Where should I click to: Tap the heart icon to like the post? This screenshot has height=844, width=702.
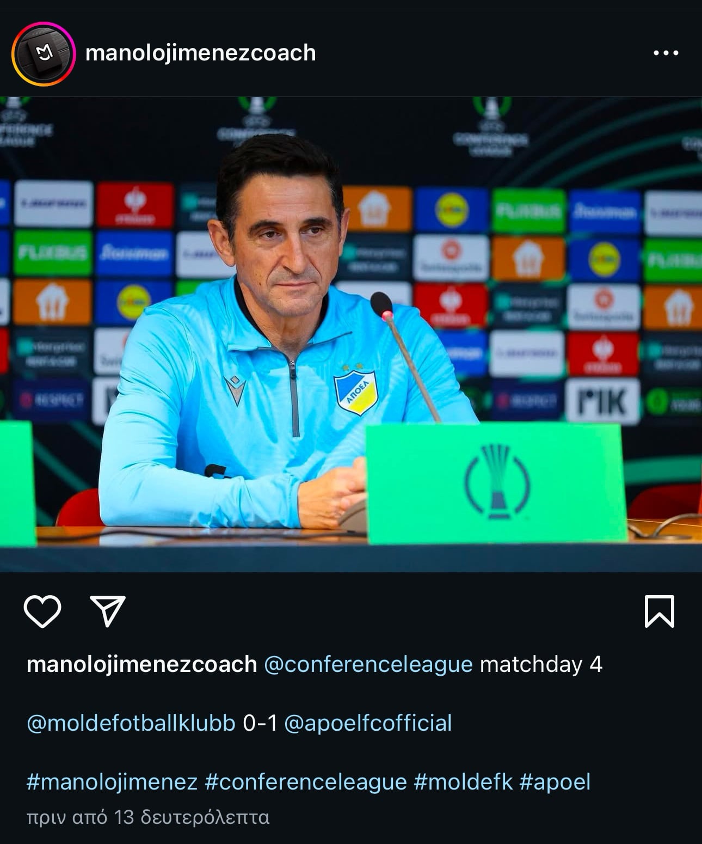pyautogui.click(x=42, y=611)
